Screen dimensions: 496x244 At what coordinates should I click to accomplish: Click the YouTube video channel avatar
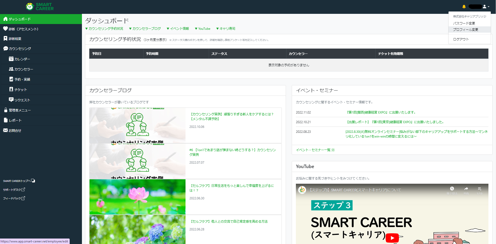coord(302,190)
